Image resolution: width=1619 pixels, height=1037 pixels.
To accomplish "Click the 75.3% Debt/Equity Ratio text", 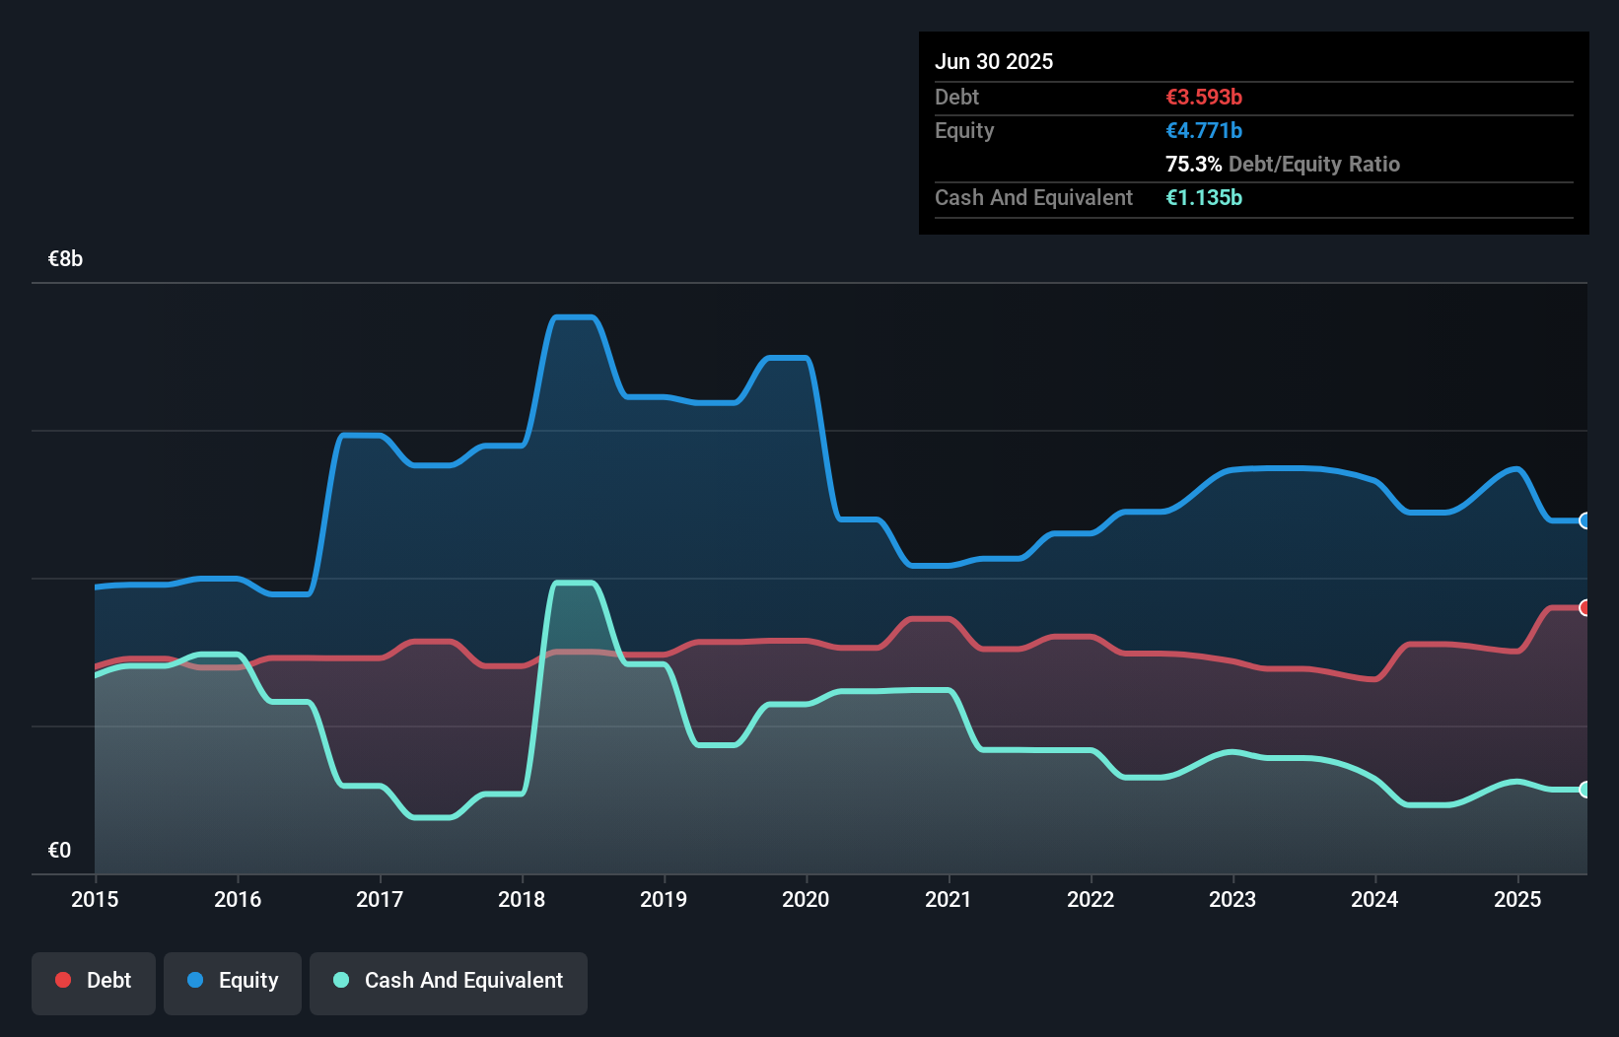I will tap(1283, 164).
